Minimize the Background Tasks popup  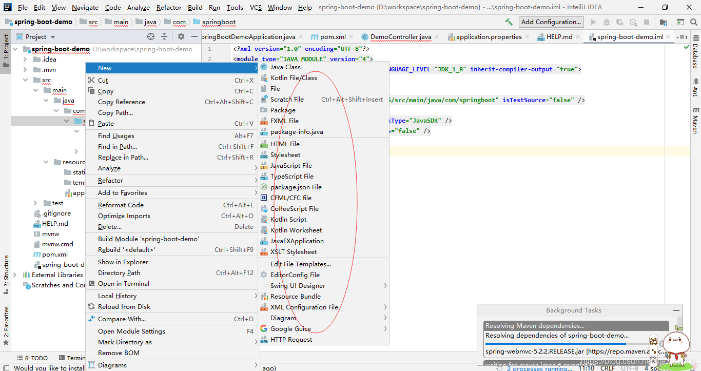(x=677, y=310)
